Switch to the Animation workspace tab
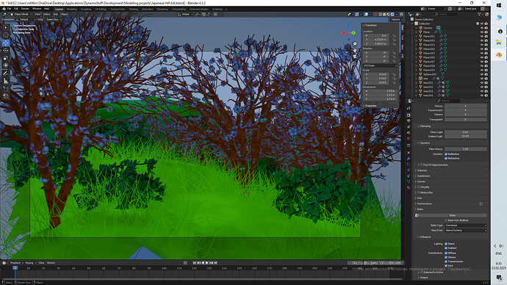The width and height of the screenshot is (507, 285). click(x=148, y=10)
